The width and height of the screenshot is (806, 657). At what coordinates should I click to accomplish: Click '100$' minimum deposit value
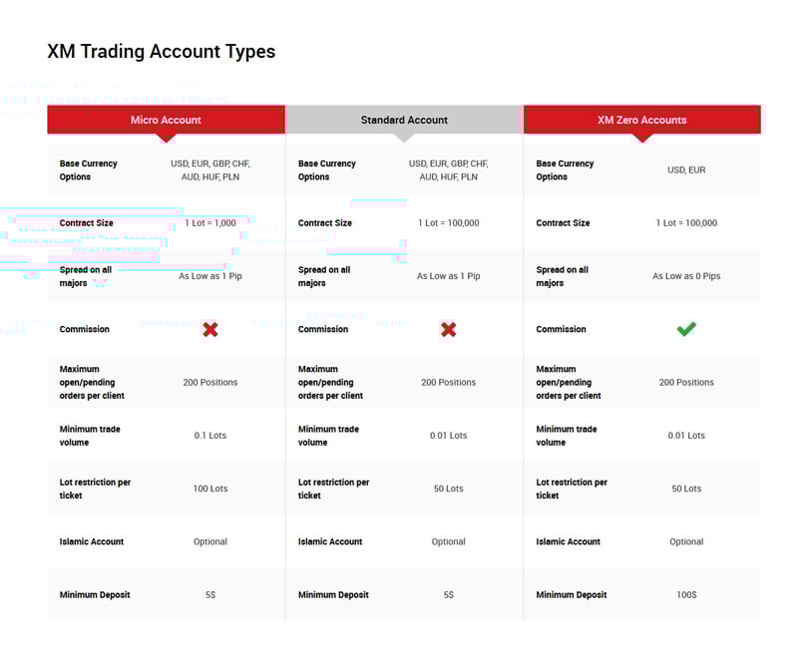686,594
